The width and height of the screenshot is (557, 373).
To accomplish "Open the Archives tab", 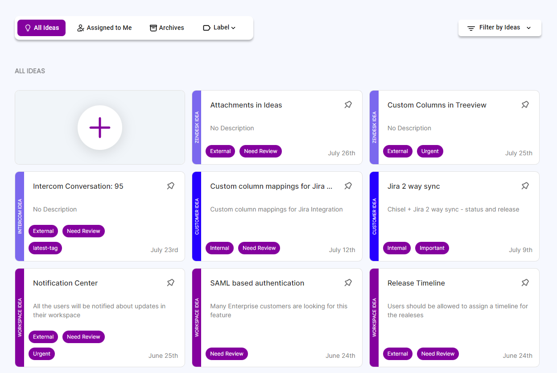I will coord(167,28).
